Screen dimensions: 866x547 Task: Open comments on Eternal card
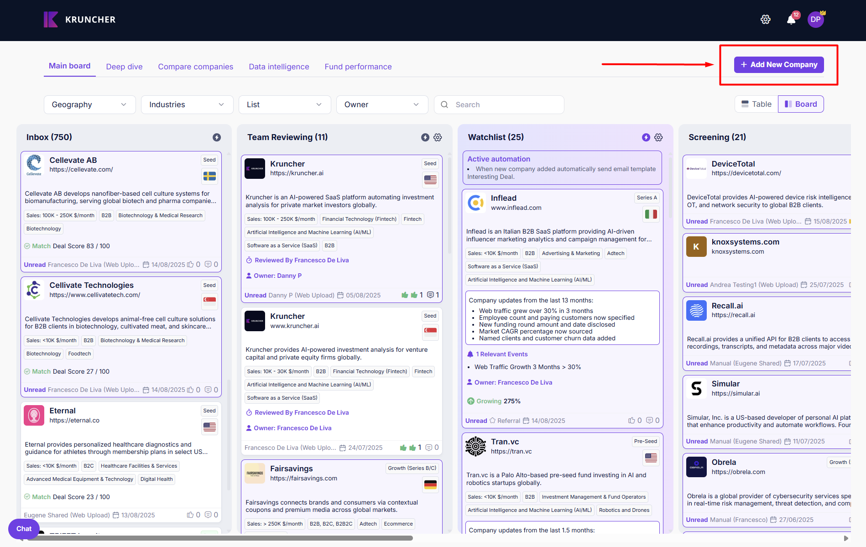click(208, 515)
